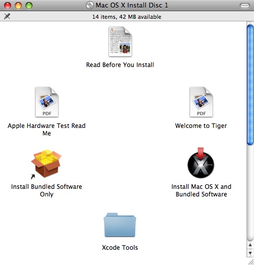Image resolution: width=254 pixels, height=265 pixels.
Task: Click the "Apple Hardware Test Read Me" label
Action: click(47, 129)
